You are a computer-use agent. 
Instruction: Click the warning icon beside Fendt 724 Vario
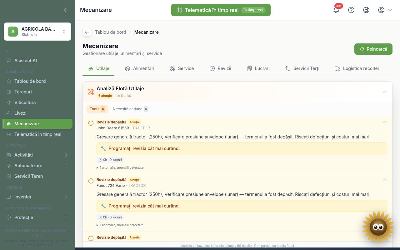pos(91,181)
